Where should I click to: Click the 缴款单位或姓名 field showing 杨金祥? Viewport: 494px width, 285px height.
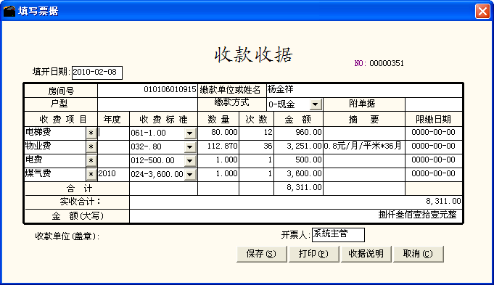point(364,90)
